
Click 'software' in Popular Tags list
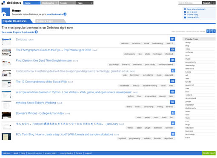[x=189, y=52]
